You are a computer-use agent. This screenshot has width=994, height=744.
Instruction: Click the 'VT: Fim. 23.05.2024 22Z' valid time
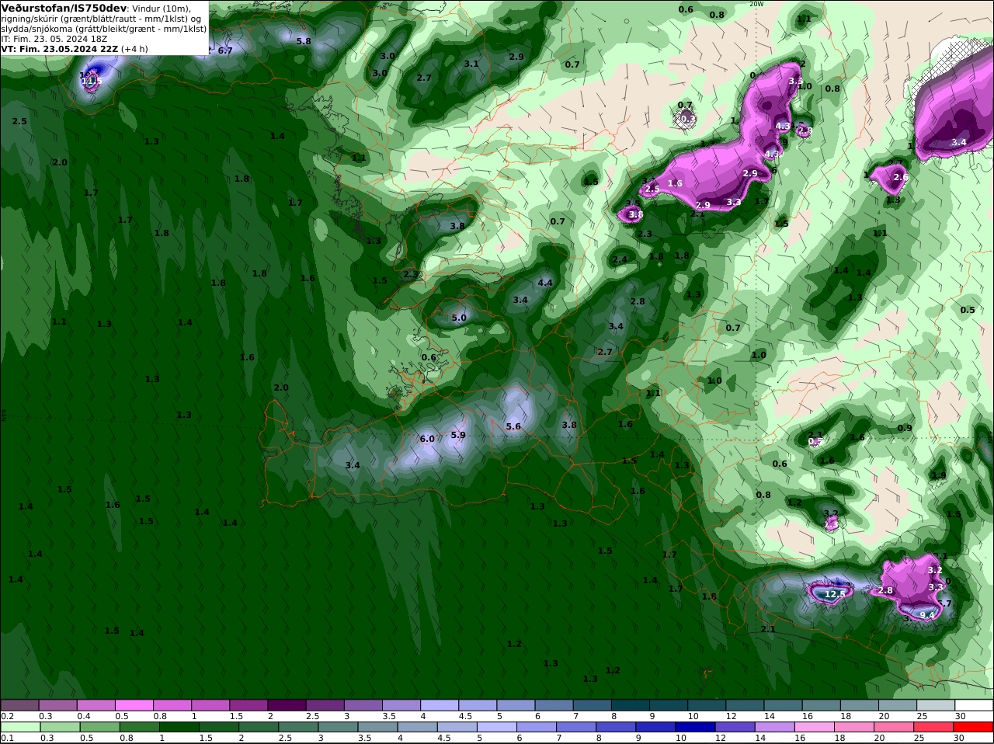pyautogui.click(x=60, y=49)
